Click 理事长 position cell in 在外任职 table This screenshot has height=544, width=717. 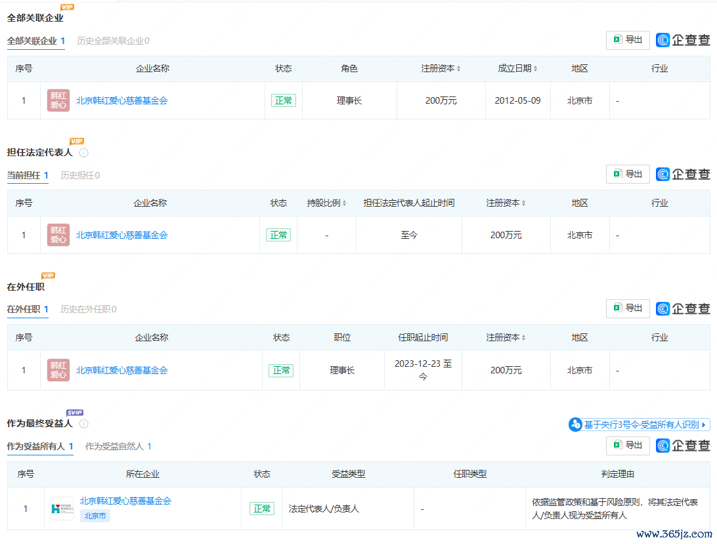pos(342,370)
